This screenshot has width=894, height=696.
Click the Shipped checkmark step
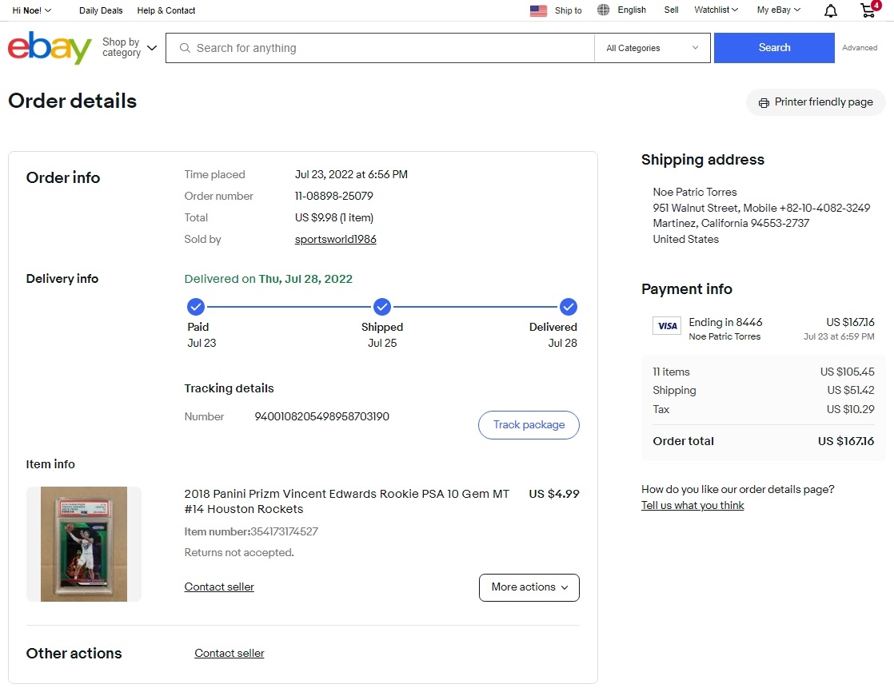[382, 306]
